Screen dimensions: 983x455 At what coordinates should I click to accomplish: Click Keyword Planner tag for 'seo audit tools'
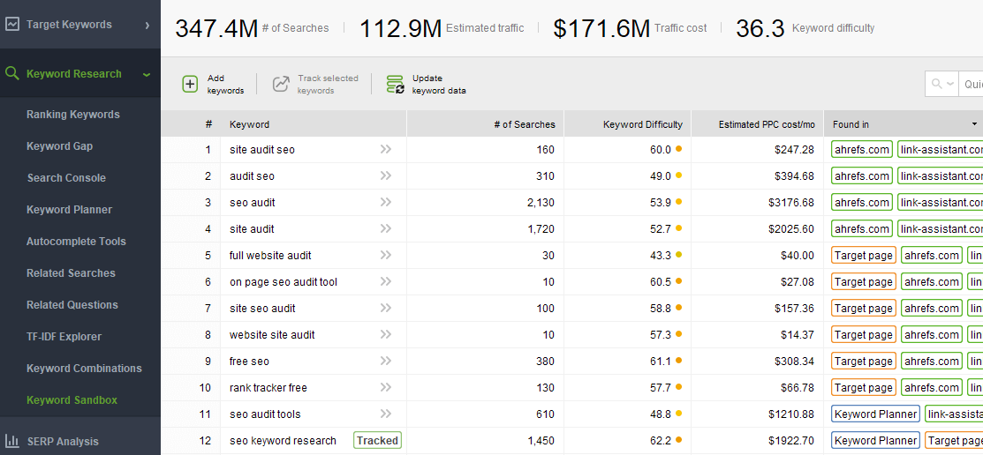click(x=875, y=414)
